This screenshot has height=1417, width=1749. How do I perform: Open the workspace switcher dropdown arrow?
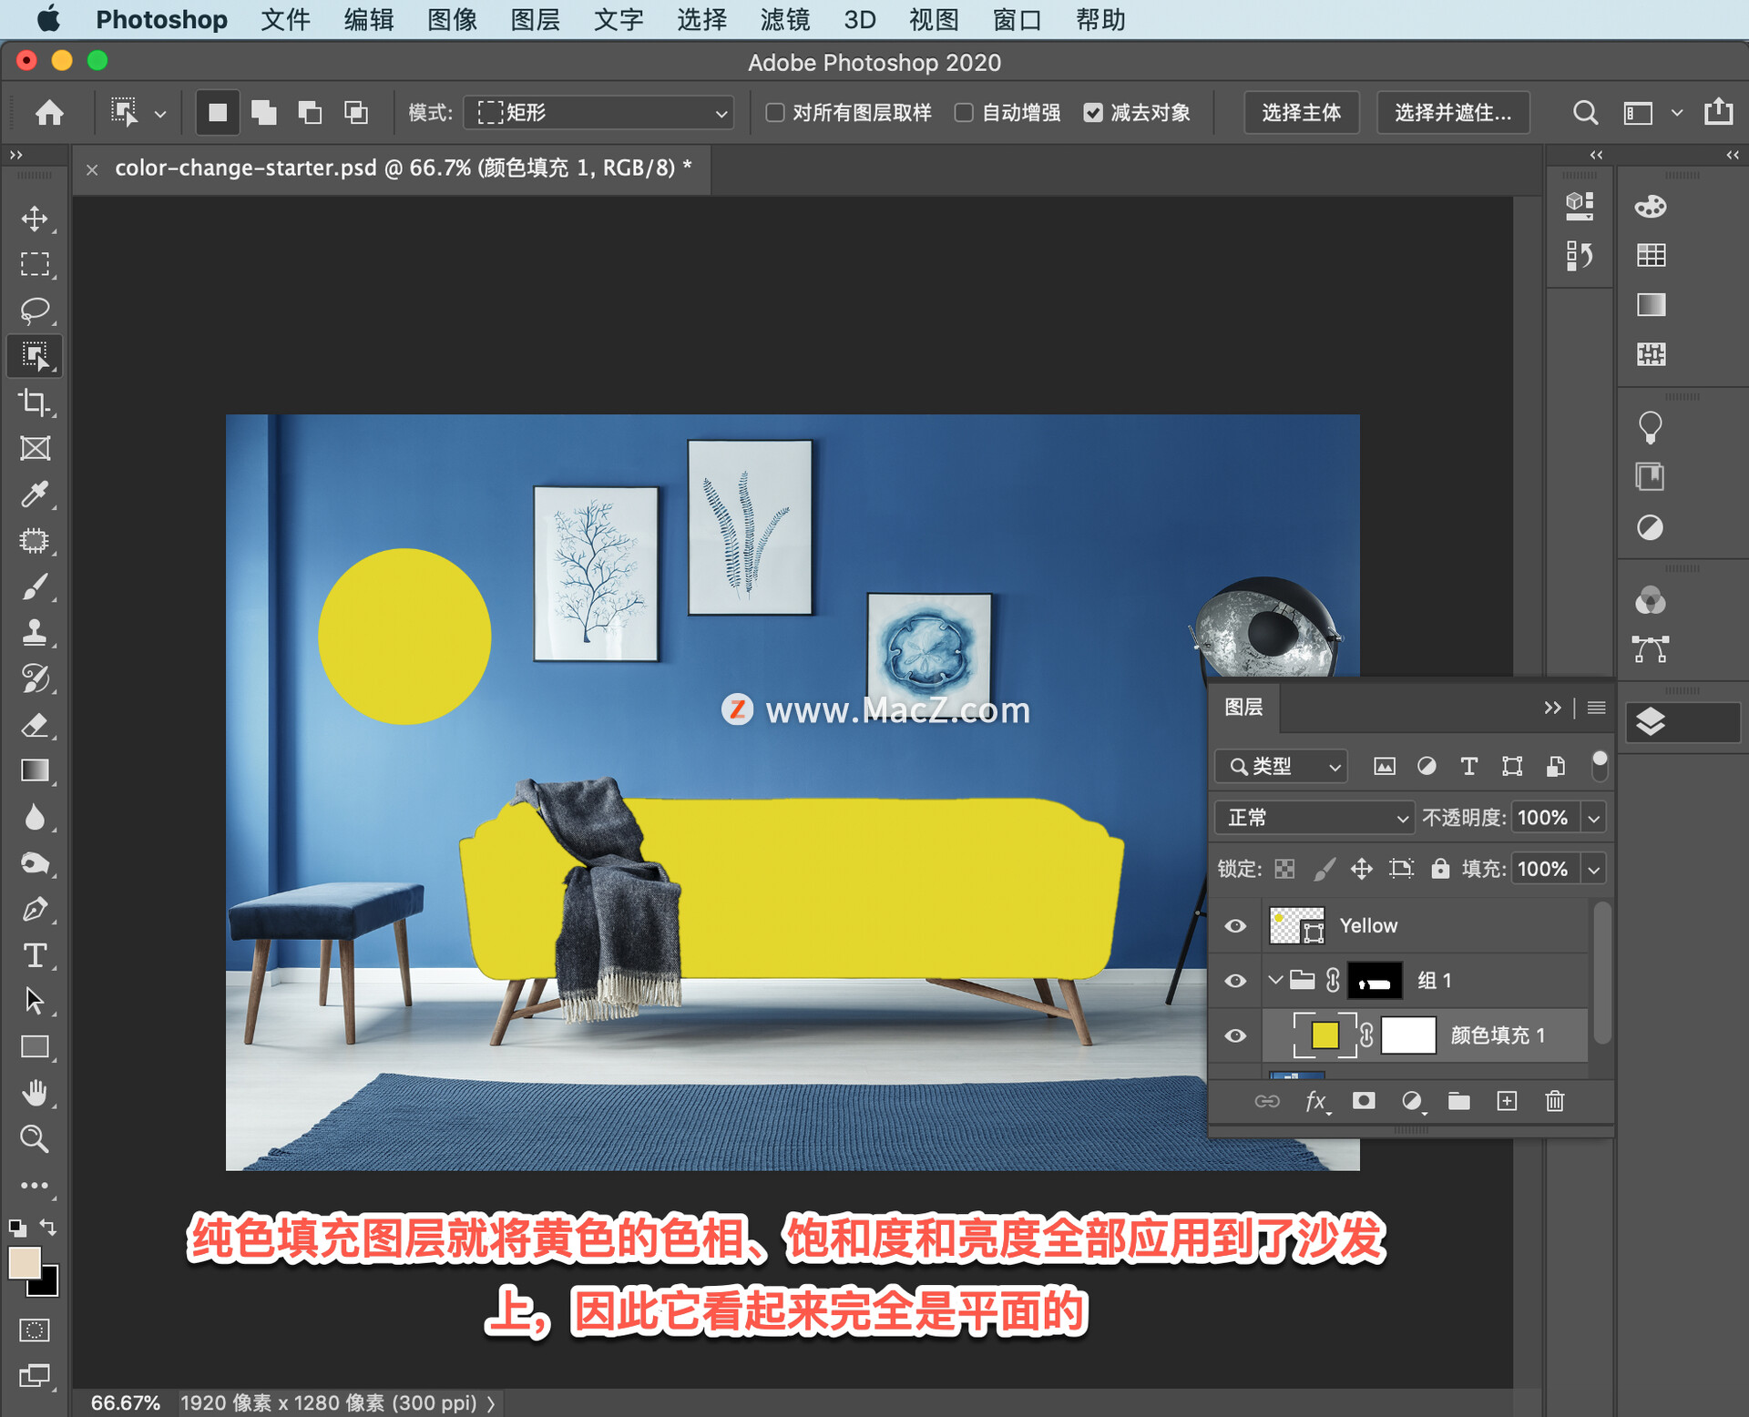1676,113
